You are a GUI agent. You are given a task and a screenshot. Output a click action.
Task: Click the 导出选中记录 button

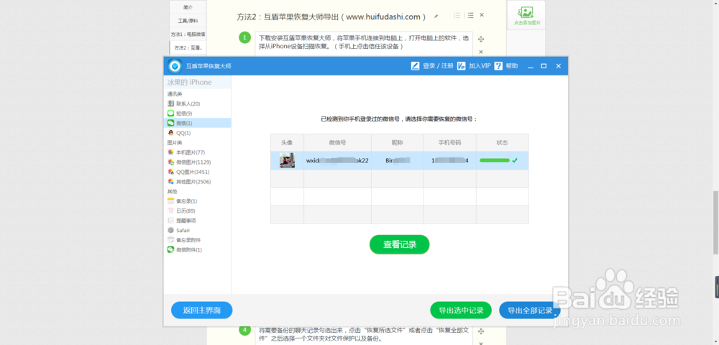coord(461,310)
